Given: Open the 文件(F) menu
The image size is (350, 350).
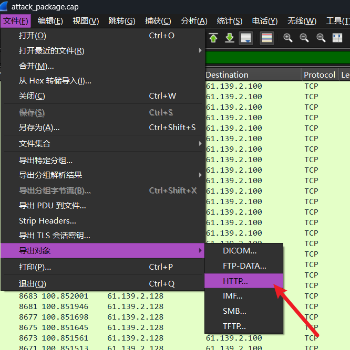Looking at the screenshot, I should (x=16, y=21).
